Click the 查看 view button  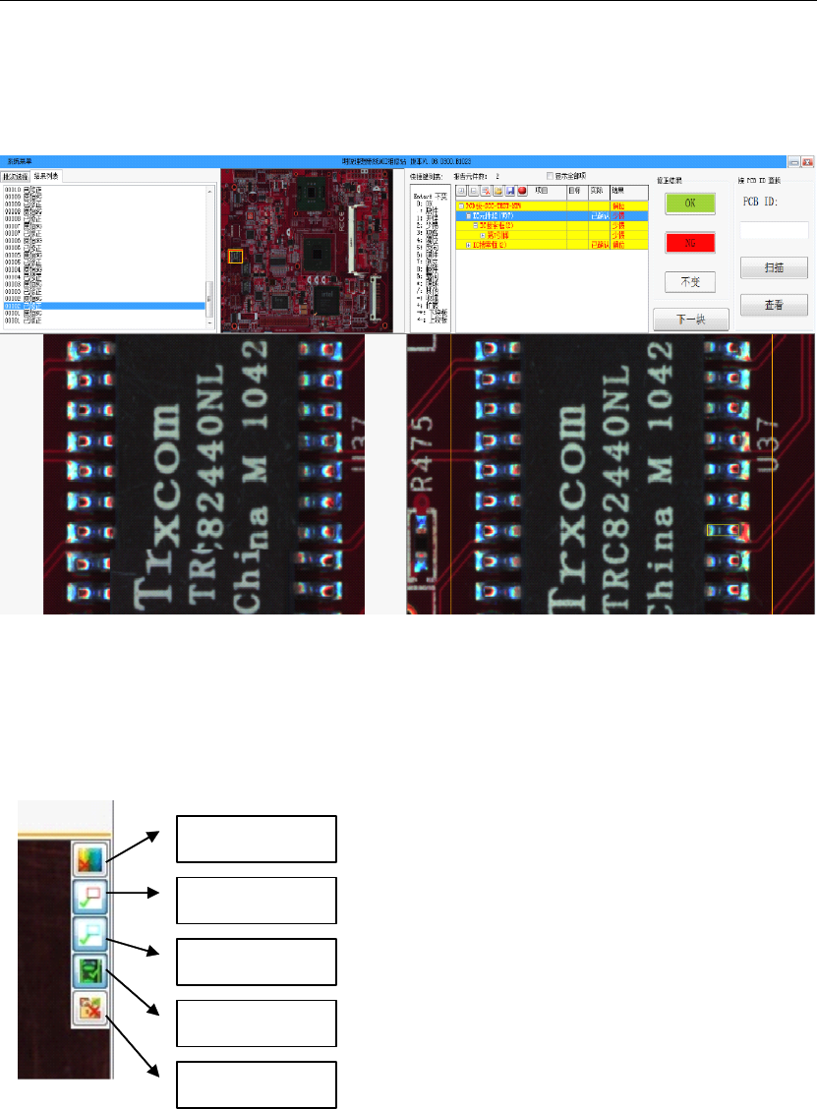click(x=774, y=305)
